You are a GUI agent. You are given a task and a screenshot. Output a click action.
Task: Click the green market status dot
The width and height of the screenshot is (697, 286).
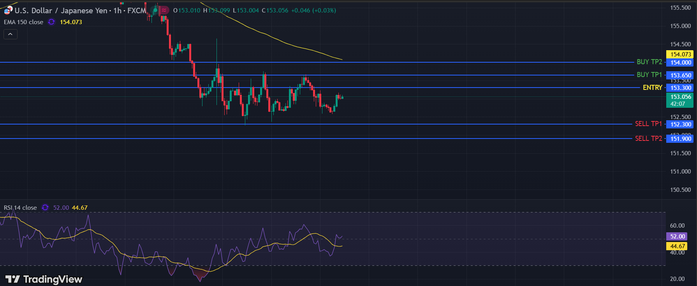[155, 10]
